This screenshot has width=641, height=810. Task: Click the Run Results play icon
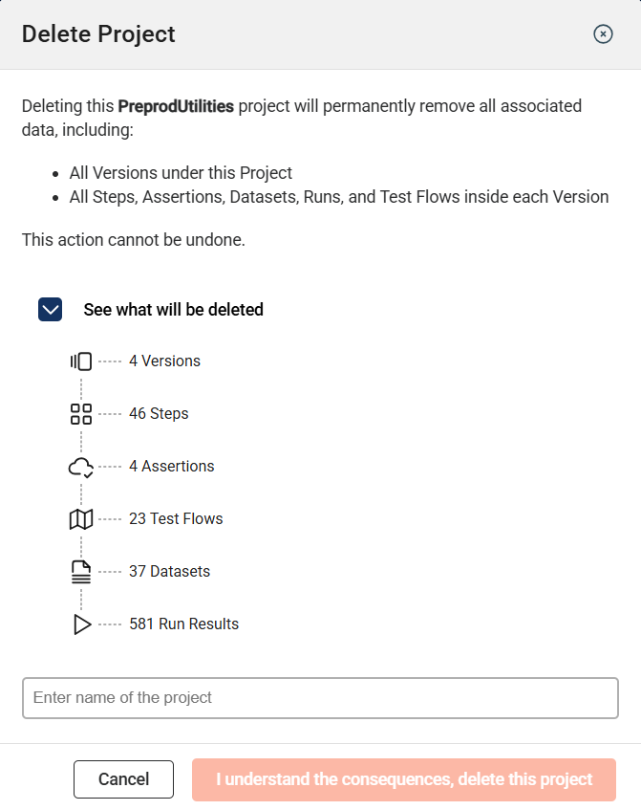pos(81,624)
